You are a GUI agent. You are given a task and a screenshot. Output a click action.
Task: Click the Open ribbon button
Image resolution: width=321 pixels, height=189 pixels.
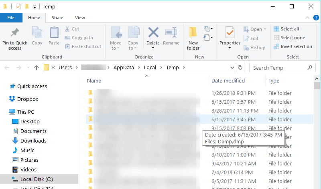point(255,29)
